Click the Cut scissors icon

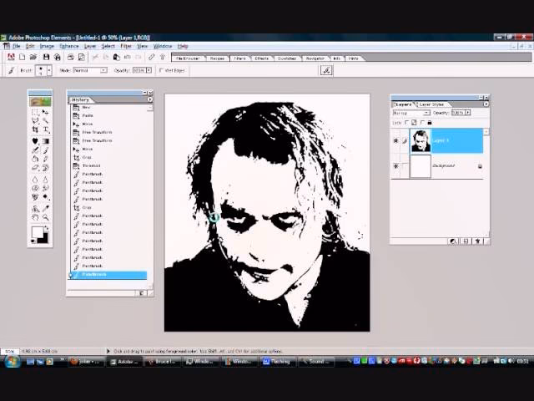(95, 57)
